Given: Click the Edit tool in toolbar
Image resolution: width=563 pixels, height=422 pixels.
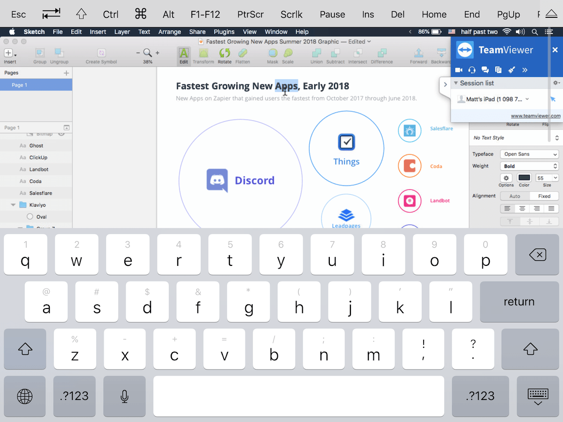Looking at the screenshot, I should (x=184, y=55).
